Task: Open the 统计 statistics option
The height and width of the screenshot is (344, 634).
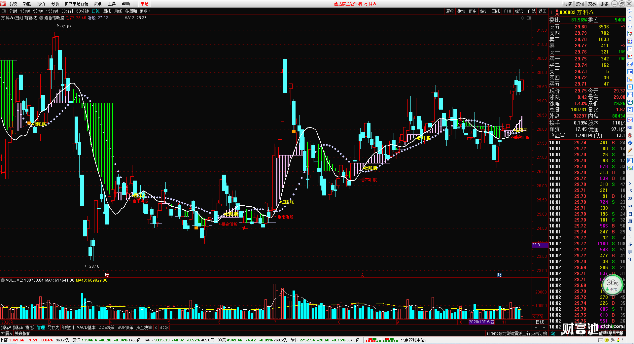Action: [484, 11]
